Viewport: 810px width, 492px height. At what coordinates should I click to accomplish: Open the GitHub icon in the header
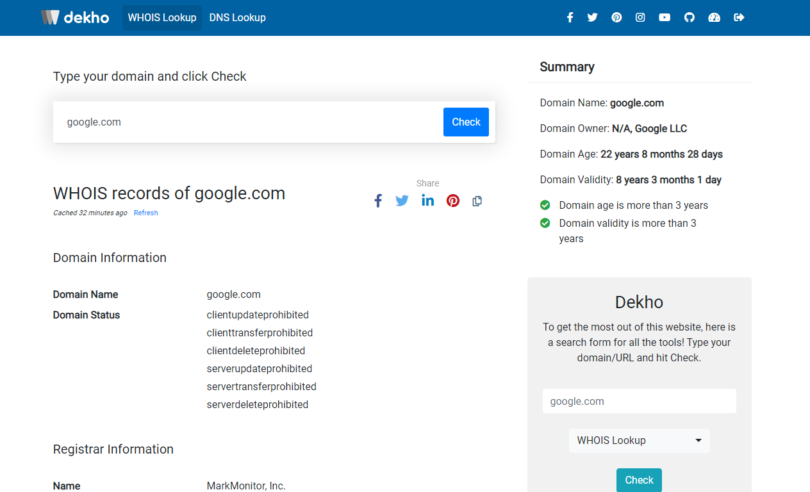click(x=690, y=17)
